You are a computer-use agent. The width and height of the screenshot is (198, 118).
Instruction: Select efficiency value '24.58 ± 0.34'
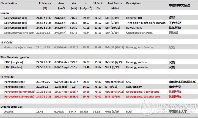tap(44, 23)
